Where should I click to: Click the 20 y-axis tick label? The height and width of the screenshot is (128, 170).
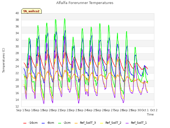[x=17, y=80]
